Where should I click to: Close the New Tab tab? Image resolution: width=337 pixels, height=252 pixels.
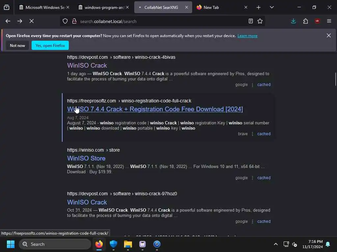tap(246, 7)
